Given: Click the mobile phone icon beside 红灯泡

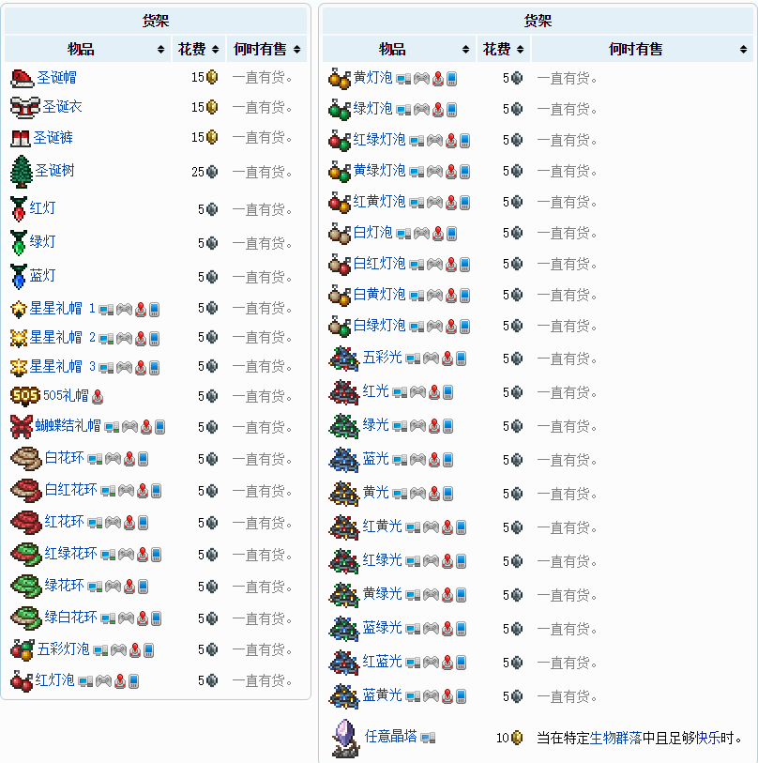Looking at the screenshot, I should 134,680.
